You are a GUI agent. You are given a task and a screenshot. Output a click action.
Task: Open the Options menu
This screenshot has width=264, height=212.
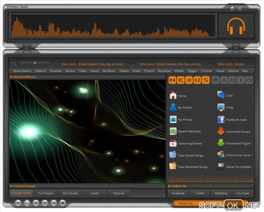(x=233, y=71)
